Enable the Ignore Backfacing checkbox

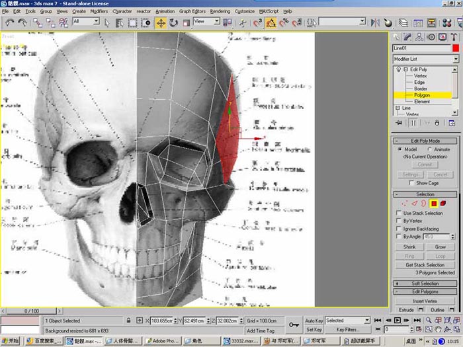399,229
